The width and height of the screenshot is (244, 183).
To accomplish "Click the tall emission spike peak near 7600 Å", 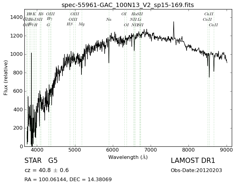I will click(x=174, y=22).
